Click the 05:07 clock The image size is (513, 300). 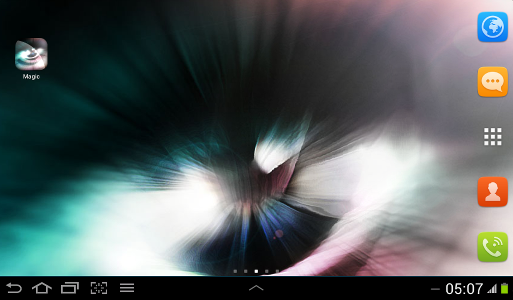click(x=464, y=289)
